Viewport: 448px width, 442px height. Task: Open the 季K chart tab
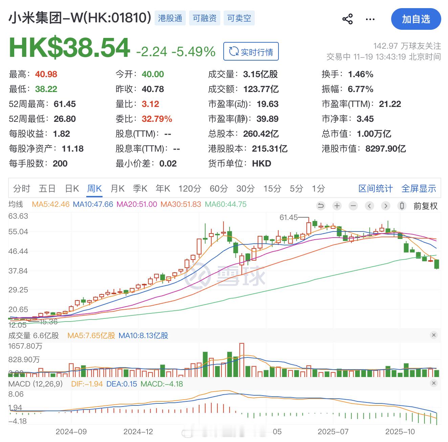tap(140, 189)
